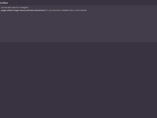The width and height of the screenshot is (157, 118).
Task: Click the word 'animations!' in the bold text
Action: coord(40,10)
